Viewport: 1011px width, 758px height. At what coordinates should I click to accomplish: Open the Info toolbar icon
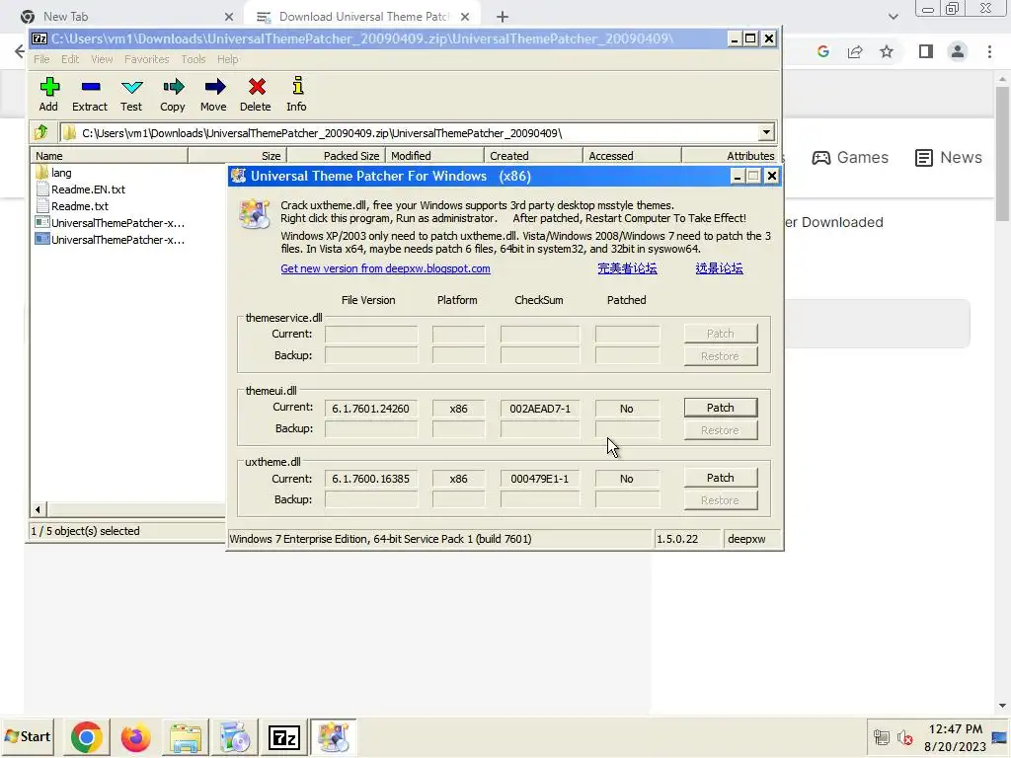(296, 94)
